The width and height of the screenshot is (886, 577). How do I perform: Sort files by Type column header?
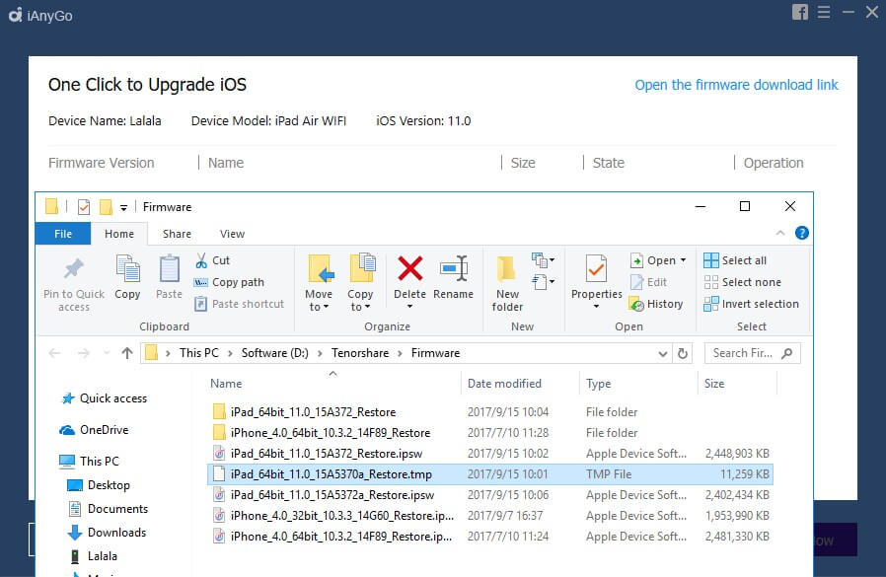pyautogui.click(x=598, y=383)
